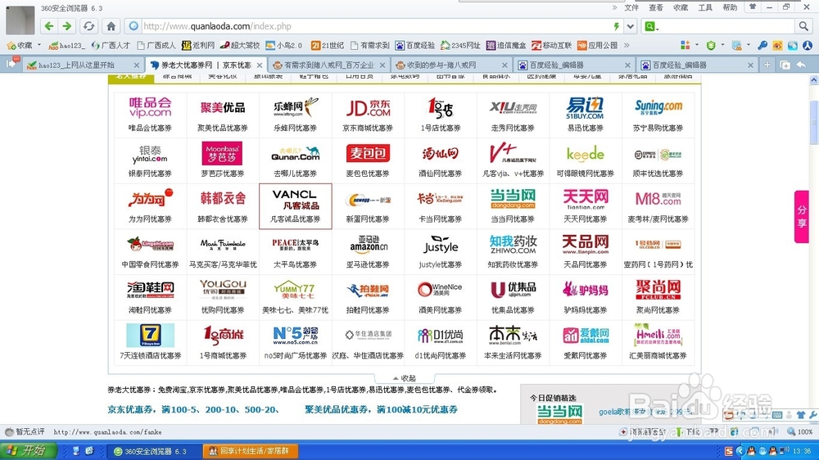This screenshot has width=819, height=460.
Task: Open the 7天连锁酒店 logo
Action: [151, 336]
